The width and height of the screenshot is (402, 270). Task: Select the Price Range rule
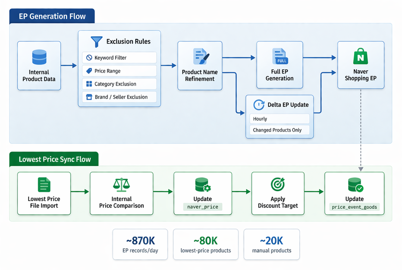pos(119,71)
